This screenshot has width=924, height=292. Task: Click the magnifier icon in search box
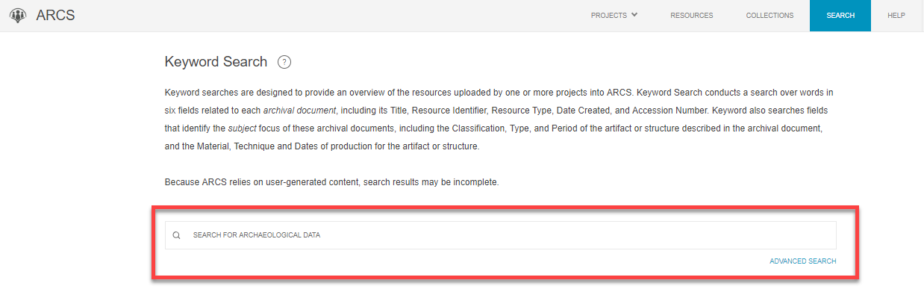pos(177,235)
